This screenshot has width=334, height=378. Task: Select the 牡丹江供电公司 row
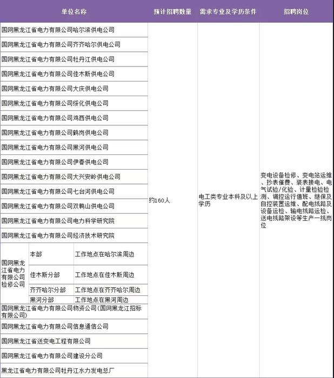tap(74, 59)
